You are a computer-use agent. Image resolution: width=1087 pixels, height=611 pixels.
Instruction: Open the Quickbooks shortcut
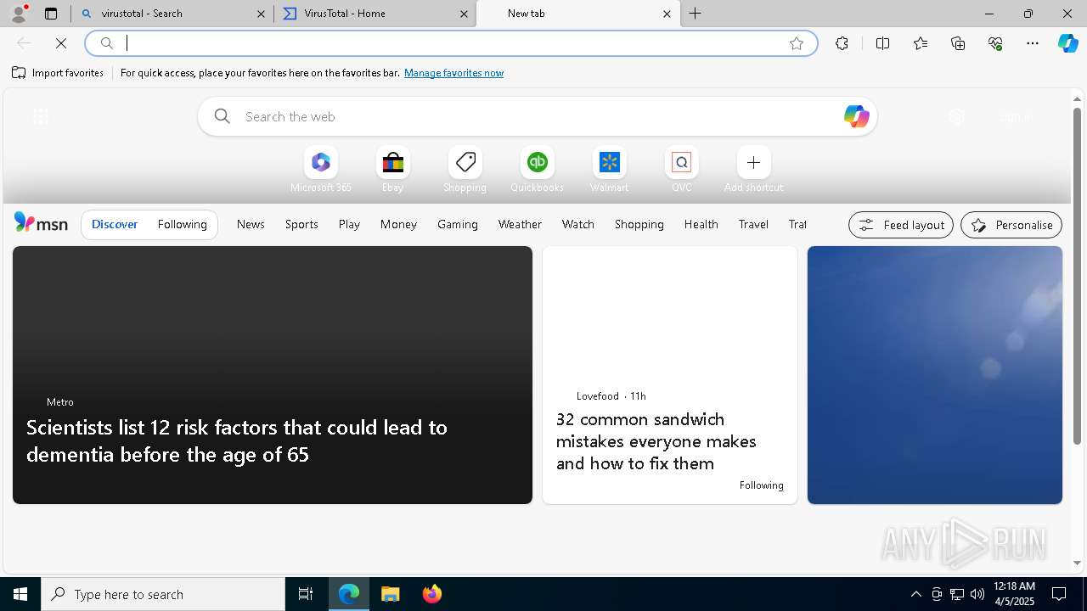[x=537, y=170]
